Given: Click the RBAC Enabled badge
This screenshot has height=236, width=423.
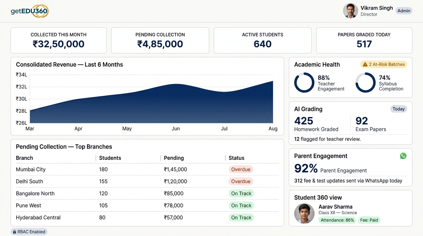Looking at the screenshot, I should coord(29,232).
